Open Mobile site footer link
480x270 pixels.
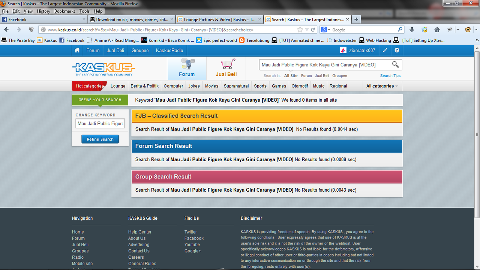point(82,264)
